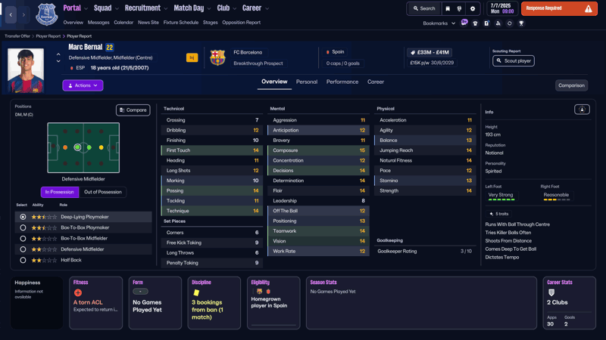Click the Comparison button
Image resolution: width=606 pixels, height=340 pixels.
tap(571, 85)
